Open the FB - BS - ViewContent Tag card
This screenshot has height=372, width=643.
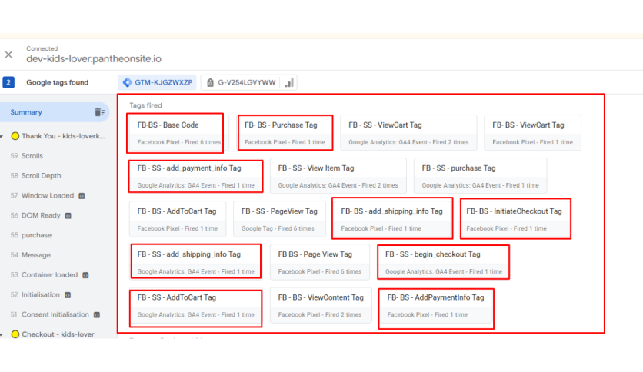pos(321,306)
